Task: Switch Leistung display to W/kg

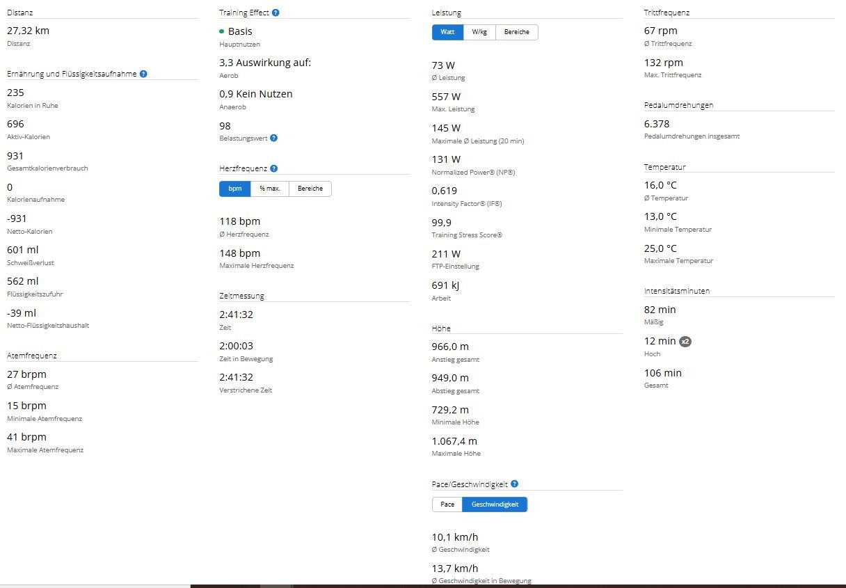Action: tap(479, 32)
